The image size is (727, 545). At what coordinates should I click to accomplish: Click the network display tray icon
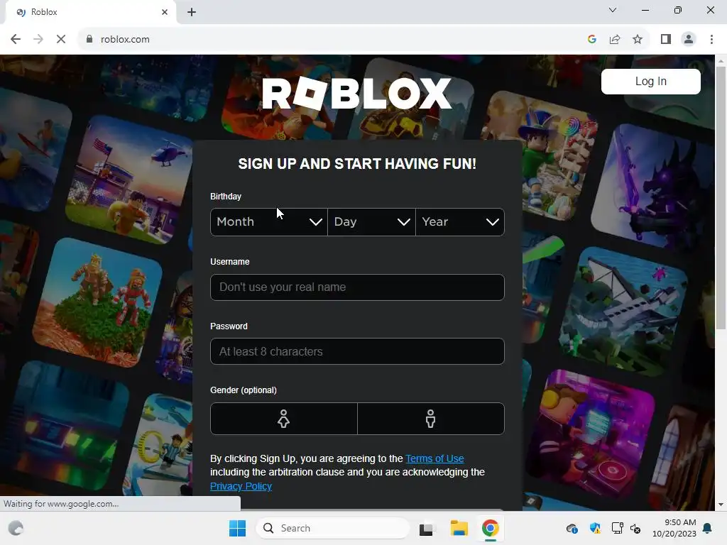(x=617, y=528)
